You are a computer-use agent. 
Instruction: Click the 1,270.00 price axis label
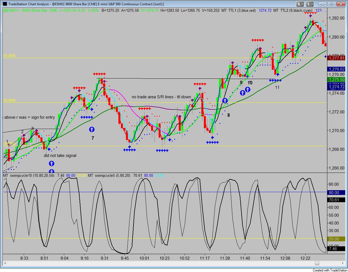click(x=337, y=131)
